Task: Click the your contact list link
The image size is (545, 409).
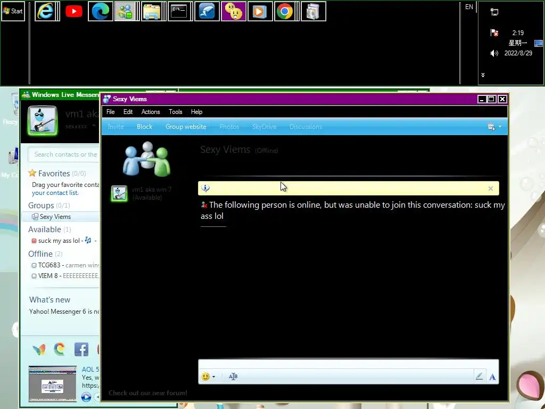Action: click(55, 193)
